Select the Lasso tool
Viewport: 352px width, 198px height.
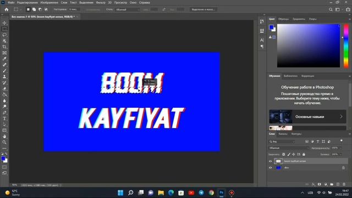pyautogui.click(x=4, y=35)
